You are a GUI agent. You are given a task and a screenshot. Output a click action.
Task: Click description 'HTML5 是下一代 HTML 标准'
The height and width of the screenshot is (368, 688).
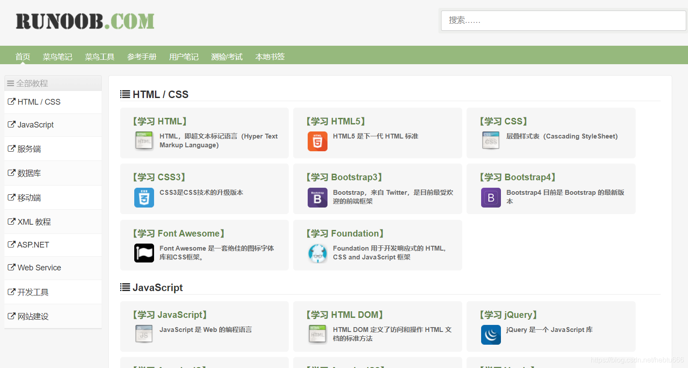[x=375, y=136]
